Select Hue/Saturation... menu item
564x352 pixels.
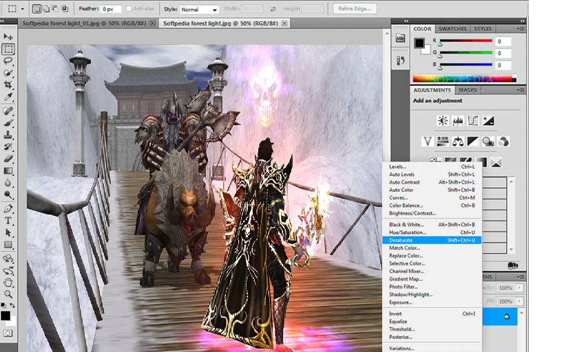[x=432, y=232]
